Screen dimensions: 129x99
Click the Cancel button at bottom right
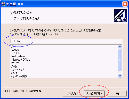(117, 94)
